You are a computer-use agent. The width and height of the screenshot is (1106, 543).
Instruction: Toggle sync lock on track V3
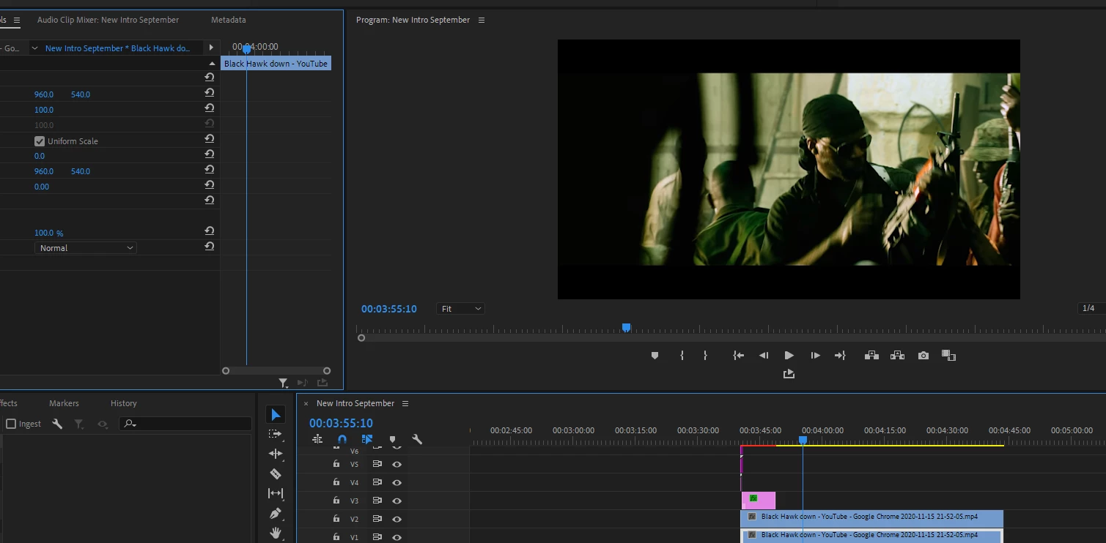(x=377, y=501)
